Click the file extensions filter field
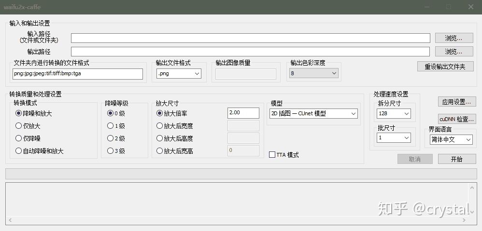 (78, 74)
